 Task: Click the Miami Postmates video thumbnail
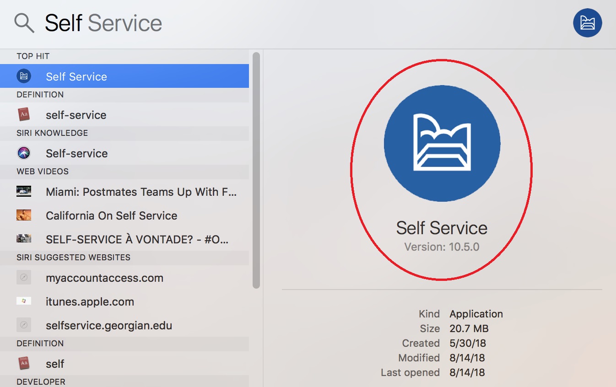(x=24, y=191)
